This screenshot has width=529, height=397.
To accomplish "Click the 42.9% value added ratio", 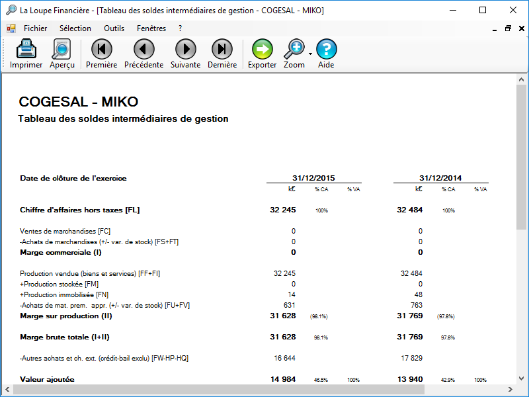I will (448, 380).
